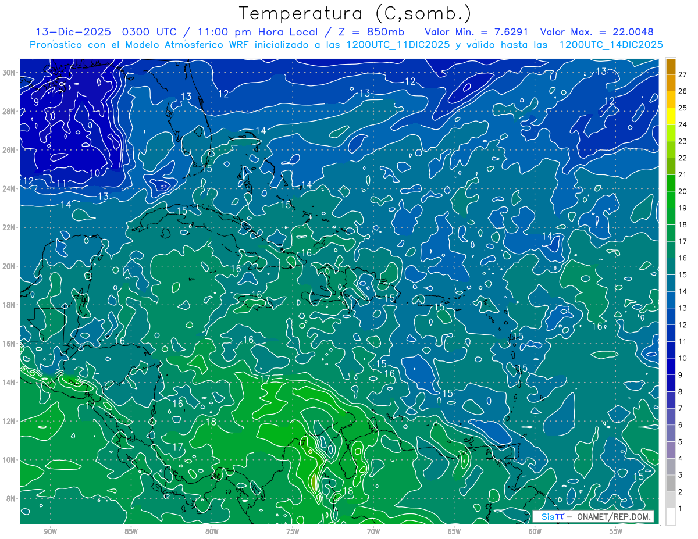Click the '75W' longitude axis label

click(x=293, y=531)
